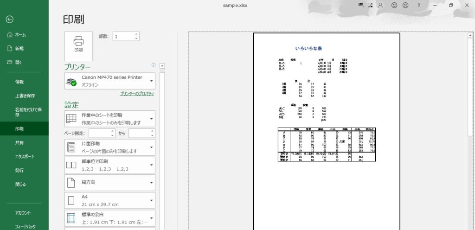This screenshot has height=230, width=475.
Task: Click the print preview page thumbnail
Action: click(326, 130)
